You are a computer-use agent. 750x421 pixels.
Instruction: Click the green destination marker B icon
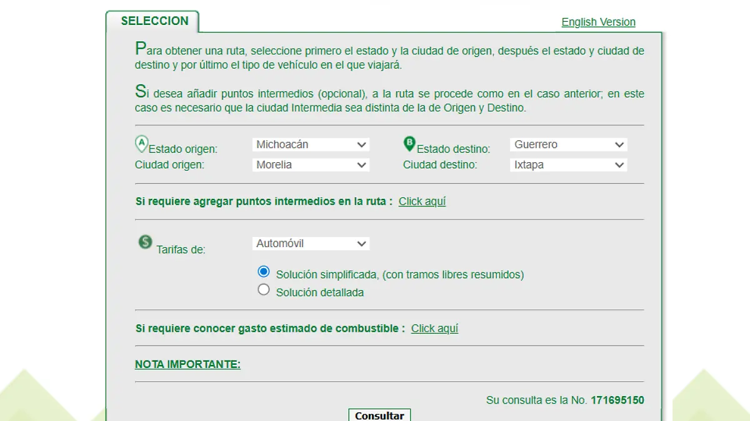coord(409,144)
